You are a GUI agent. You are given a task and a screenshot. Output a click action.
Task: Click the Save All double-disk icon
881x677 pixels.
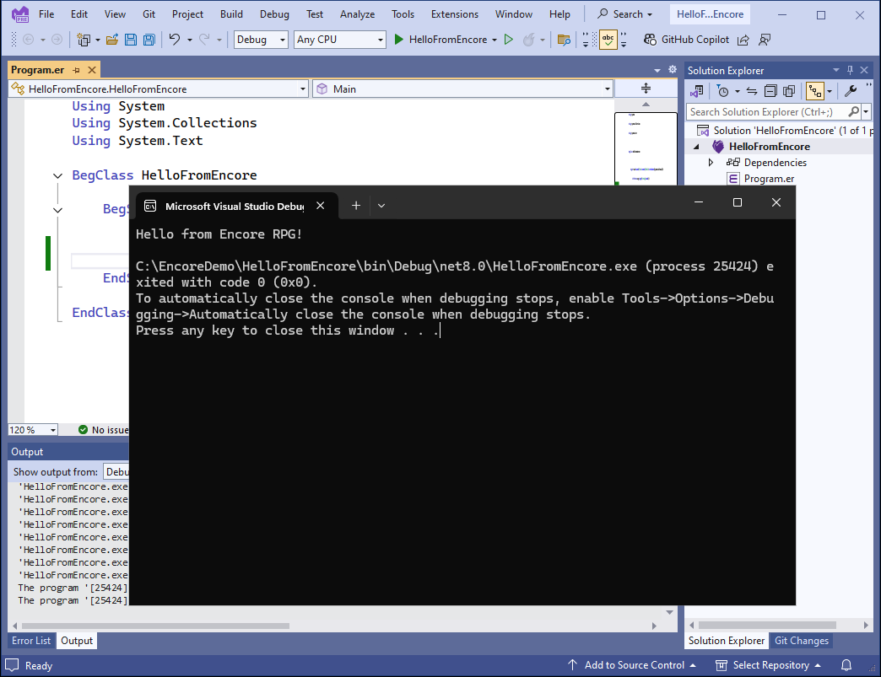click(149, 40)
